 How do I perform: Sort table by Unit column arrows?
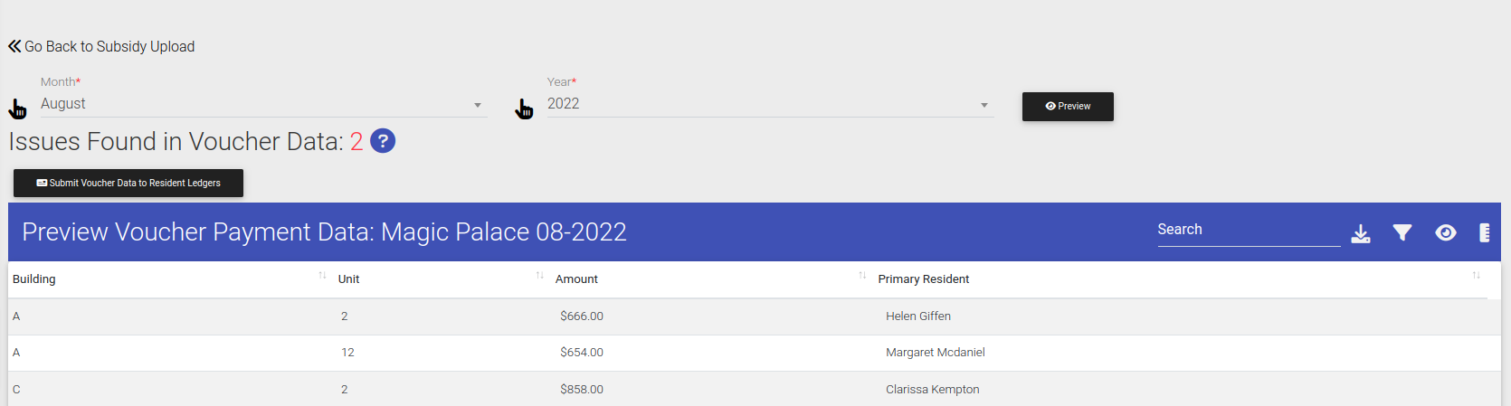(x=539, y=276)
